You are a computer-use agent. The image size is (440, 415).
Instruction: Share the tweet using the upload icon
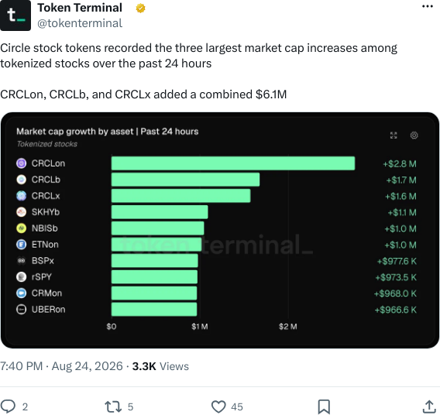[x=429, y=406]
